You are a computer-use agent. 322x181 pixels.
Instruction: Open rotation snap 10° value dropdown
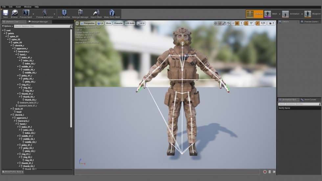tap(251, 23)
